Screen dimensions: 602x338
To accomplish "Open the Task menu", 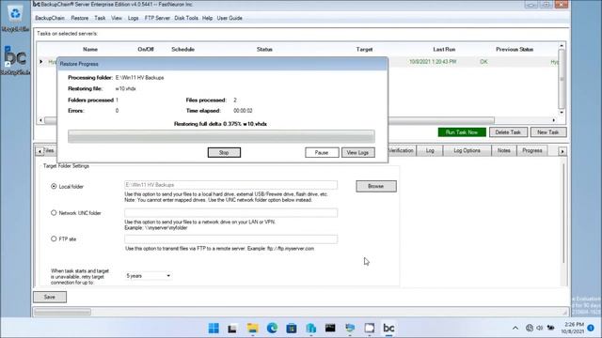I will coord(100,18).
